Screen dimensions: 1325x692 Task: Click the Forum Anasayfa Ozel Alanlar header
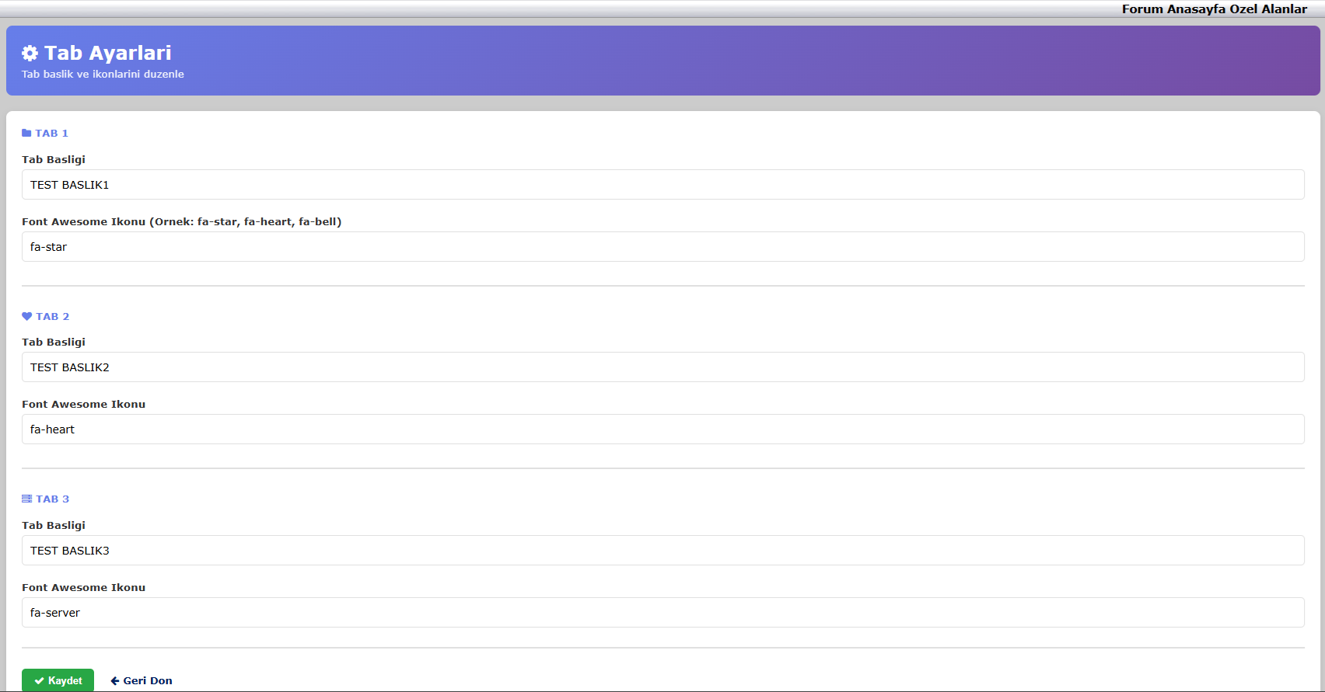click(x=1214, y=9)
